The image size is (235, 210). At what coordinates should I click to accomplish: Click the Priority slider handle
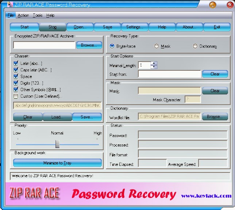coord(57,144)
